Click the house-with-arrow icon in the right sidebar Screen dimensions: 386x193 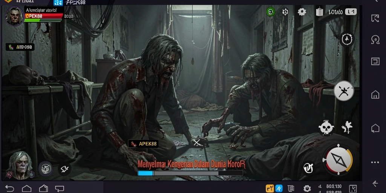[375, 128]
